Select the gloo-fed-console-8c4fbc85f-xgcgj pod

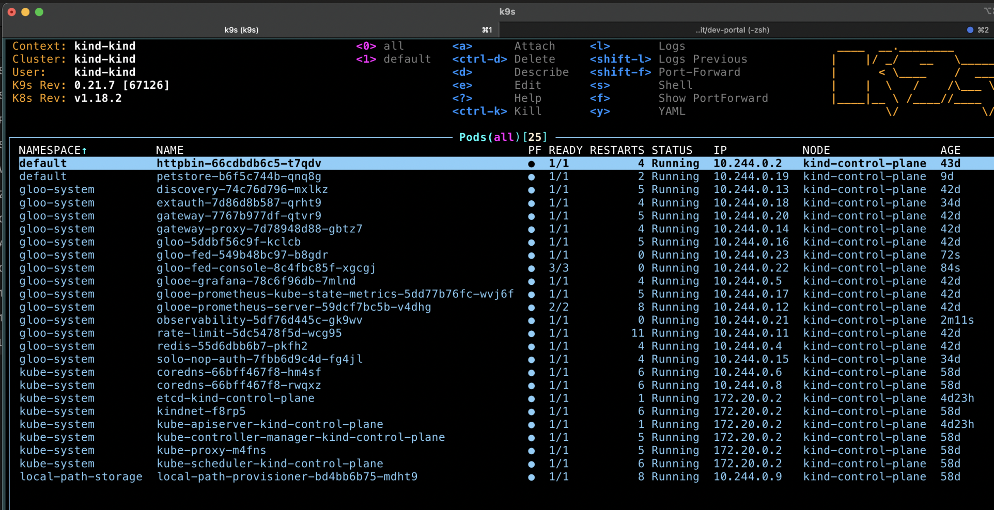266,268
